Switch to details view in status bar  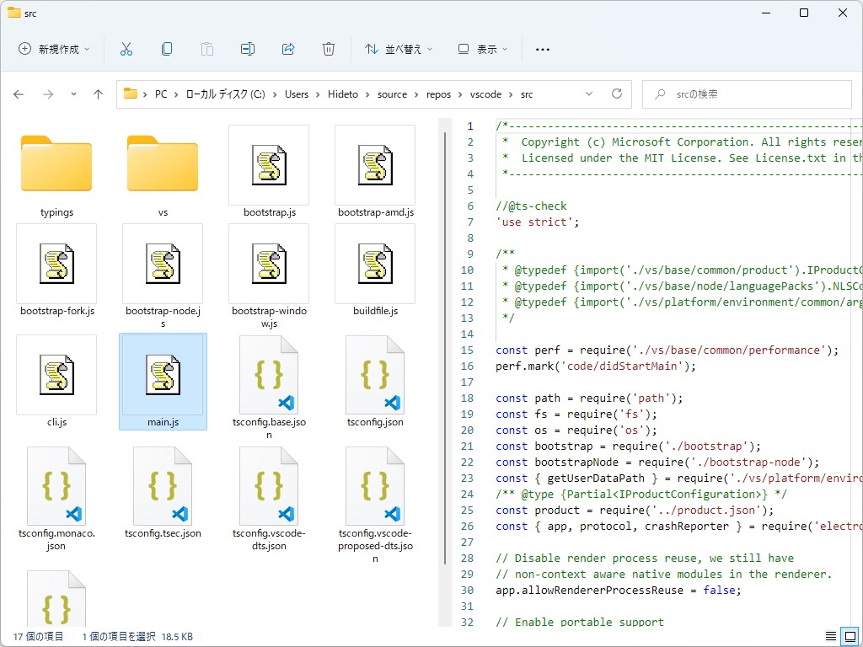[831, 636]
